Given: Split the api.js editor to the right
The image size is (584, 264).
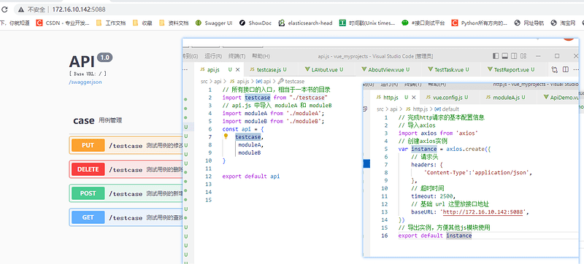Looking at the screenshot, I should tap(565, 69).
